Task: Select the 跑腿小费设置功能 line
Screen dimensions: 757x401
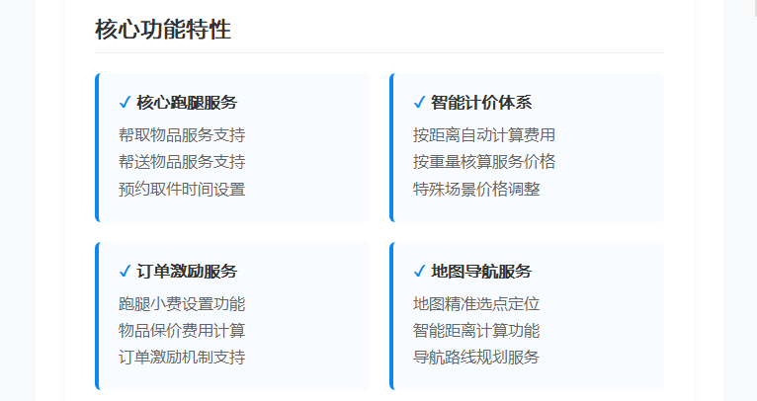Action: coord(182,303)
